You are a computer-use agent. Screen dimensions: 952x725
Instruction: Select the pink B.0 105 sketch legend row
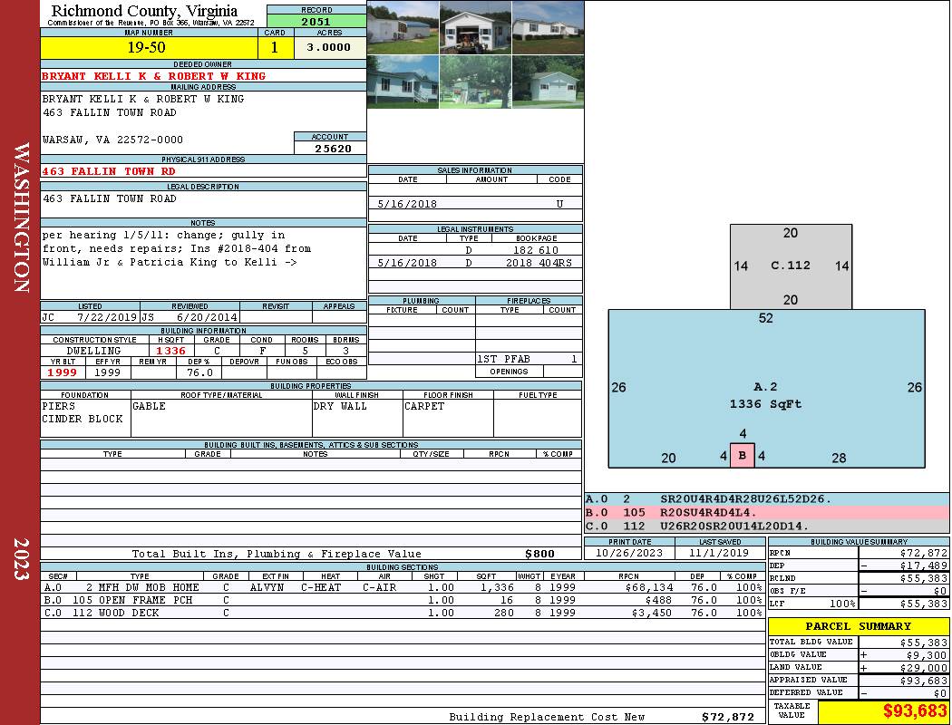coord(766,513)
